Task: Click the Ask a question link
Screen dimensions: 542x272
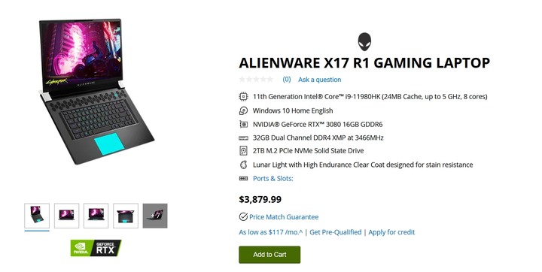Action: coord(319,80)
